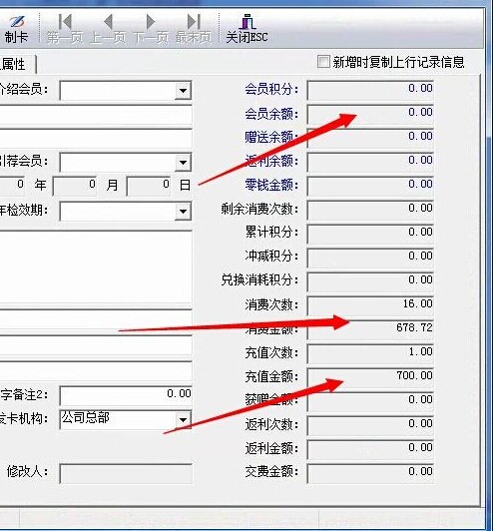The image size is (493, 531).
Task: Expand the 发卡机构 公司总部 dropdown
Action: point(183,420)
